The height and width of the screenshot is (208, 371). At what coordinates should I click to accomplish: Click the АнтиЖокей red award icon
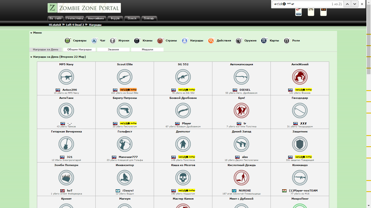(x=300, y=77)
